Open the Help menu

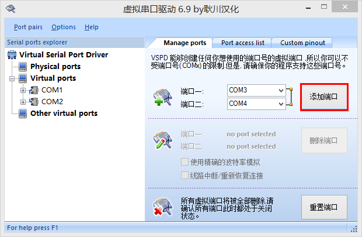click(x=92, y=28)
